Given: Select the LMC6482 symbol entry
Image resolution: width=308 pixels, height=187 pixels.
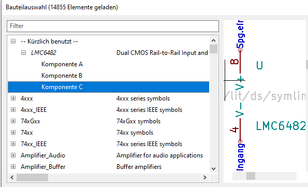Looking at the screenshot, I should [43, 53].
